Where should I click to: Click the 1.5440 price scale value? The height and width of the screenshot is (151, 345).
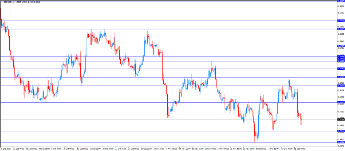341,41
